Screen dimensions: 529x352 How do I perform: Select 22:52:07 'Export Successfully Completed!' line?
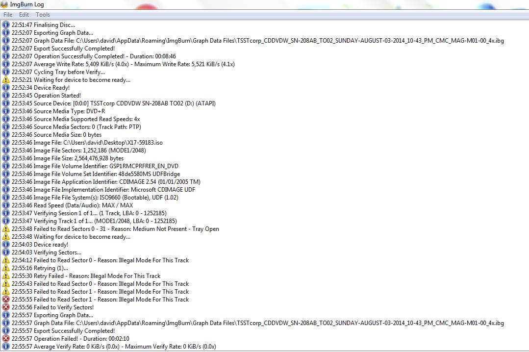(x=63, y=48)
